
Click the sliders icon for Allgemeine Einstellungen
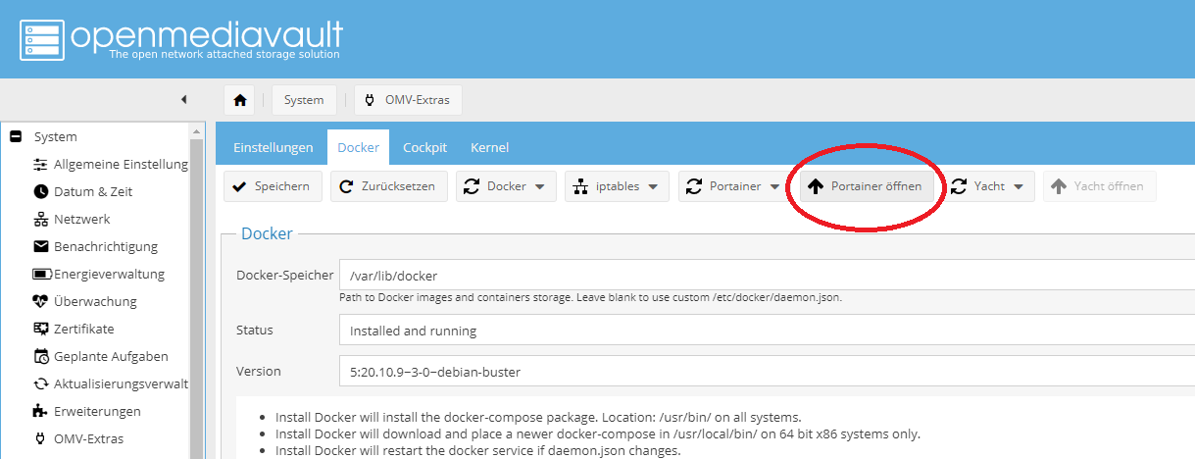(x=40, y=164)
